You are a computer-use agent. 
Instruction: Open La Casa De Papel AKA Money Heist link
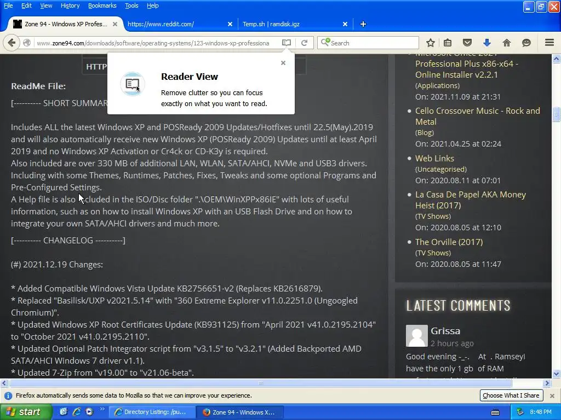click(471, 200)
